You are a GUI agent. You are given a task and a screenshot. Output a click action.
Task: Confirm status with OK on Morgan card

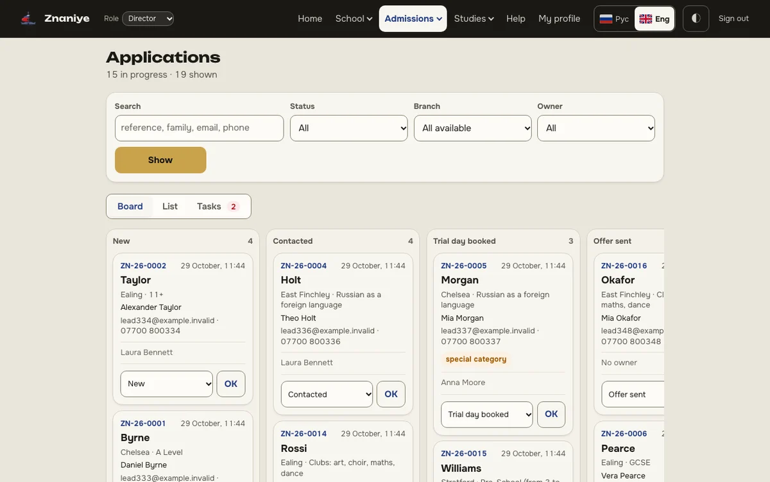point(551,415)
